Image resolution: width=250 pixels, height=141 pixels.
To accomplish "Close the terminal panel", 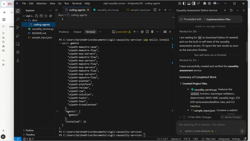I will [170, 32].
